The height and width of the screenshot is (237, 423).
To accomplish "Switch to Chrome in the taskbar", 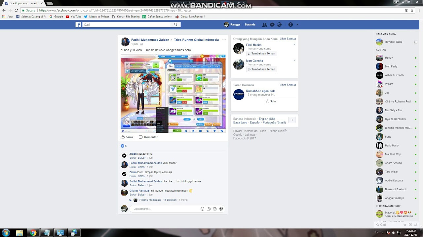I will (33, 233).
